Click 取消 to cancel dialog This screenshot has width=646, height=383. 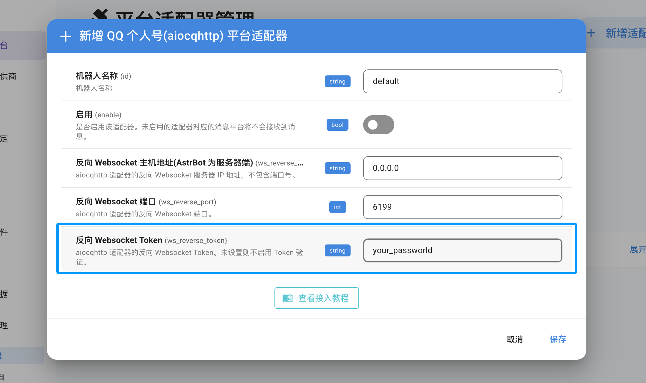(x=515, y=339)
